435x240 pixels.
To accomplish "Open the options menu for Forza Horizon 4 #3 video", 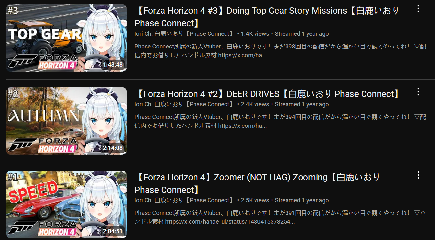I will click(418, 9).
